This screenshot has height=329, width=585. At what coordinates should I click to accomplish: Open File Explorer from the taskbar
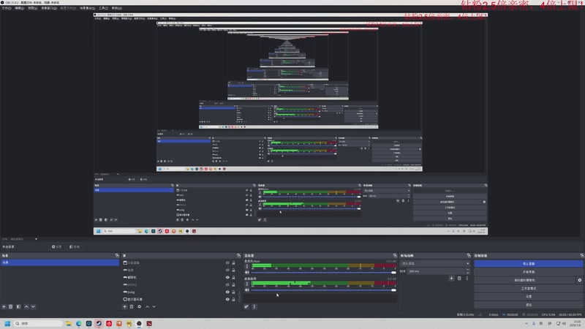tap(69, 323)
